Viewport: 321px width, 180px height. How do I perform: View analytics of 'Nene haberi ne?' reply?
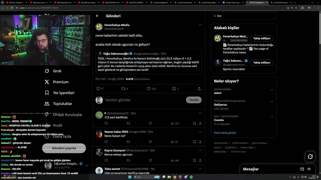coord(174,142)
